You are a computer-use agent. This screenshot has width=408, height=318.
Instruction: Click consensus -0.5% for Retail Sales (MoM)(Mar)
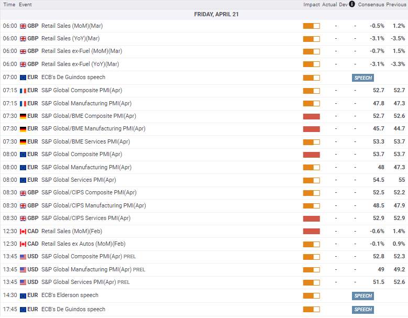377,26
